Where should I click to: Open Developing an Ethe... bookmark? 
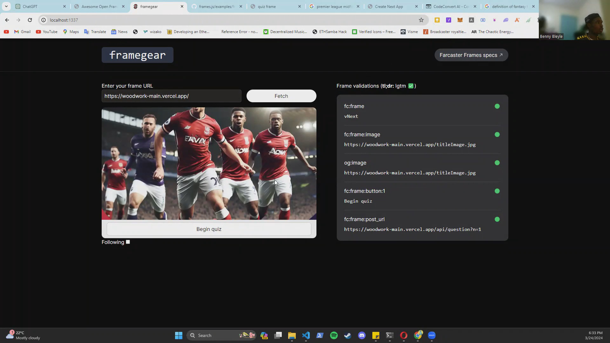(188, 32)
